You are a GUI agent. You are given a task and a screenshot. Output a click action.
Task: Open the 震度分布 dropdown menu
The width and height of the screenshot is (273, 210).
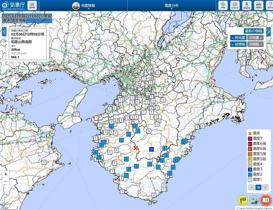click(x=171, y=6)
